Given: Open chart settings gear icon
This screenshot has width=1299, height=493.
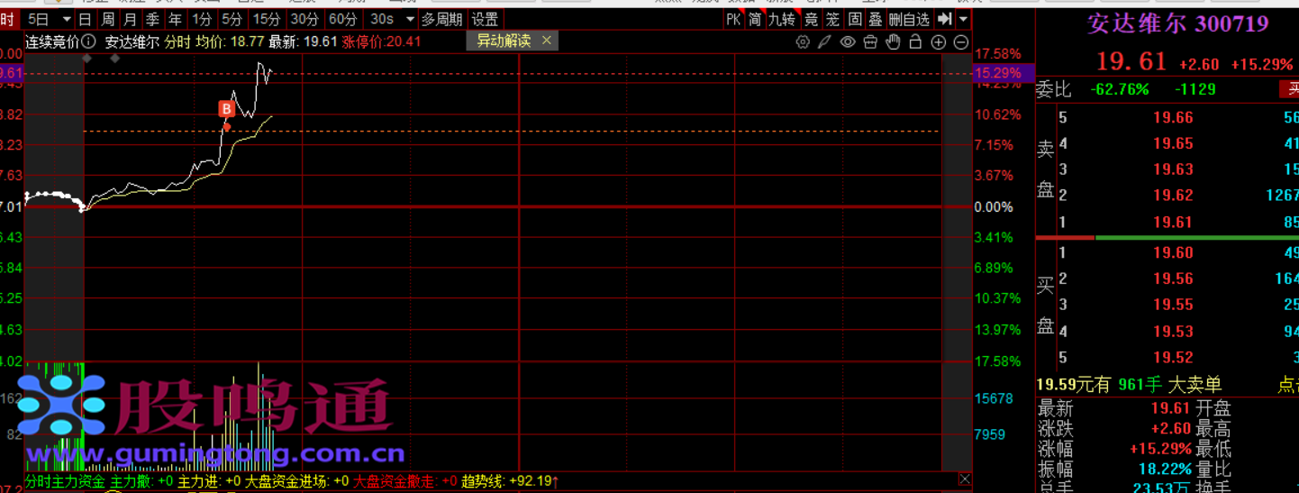Looking at the screenshot, I should (803, 42).
